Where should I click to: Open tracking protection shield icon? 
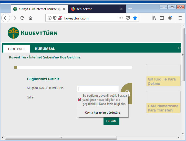pyautogui.click(x=55, y=18)
